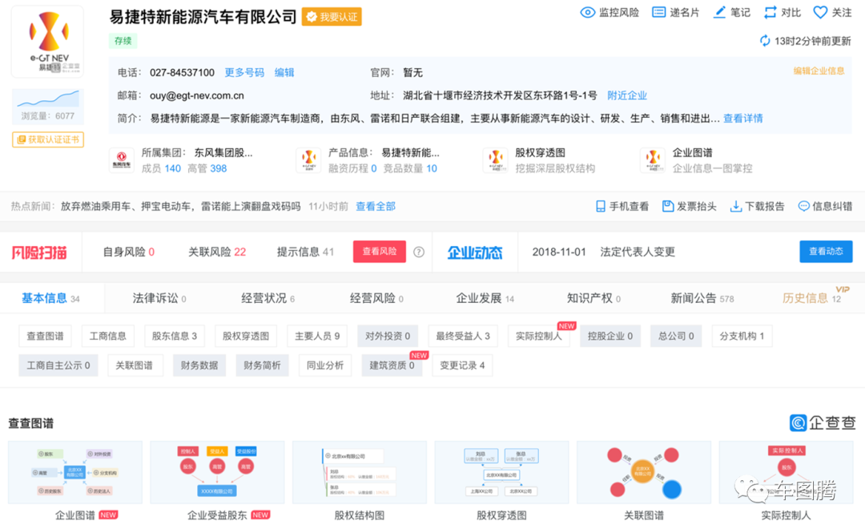Image resolution: width=865 pixels, height=529 pixels.
Task: Click 实际控制人 sub-tab button
Action: point(539,336)
